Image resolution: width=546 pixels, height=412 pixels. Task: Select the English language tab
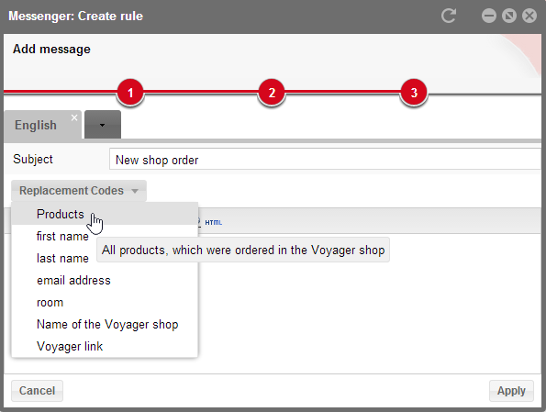pyautogui.click(x=36, y=125)
